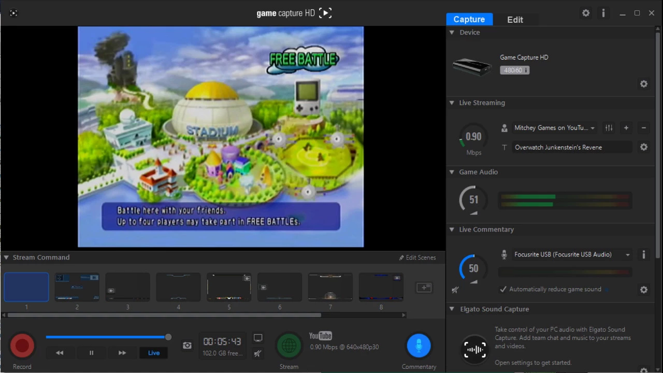This screenshot has width=663, height=373.
Task: Click the playback timeline slider handle
Action: pos(168,337)
